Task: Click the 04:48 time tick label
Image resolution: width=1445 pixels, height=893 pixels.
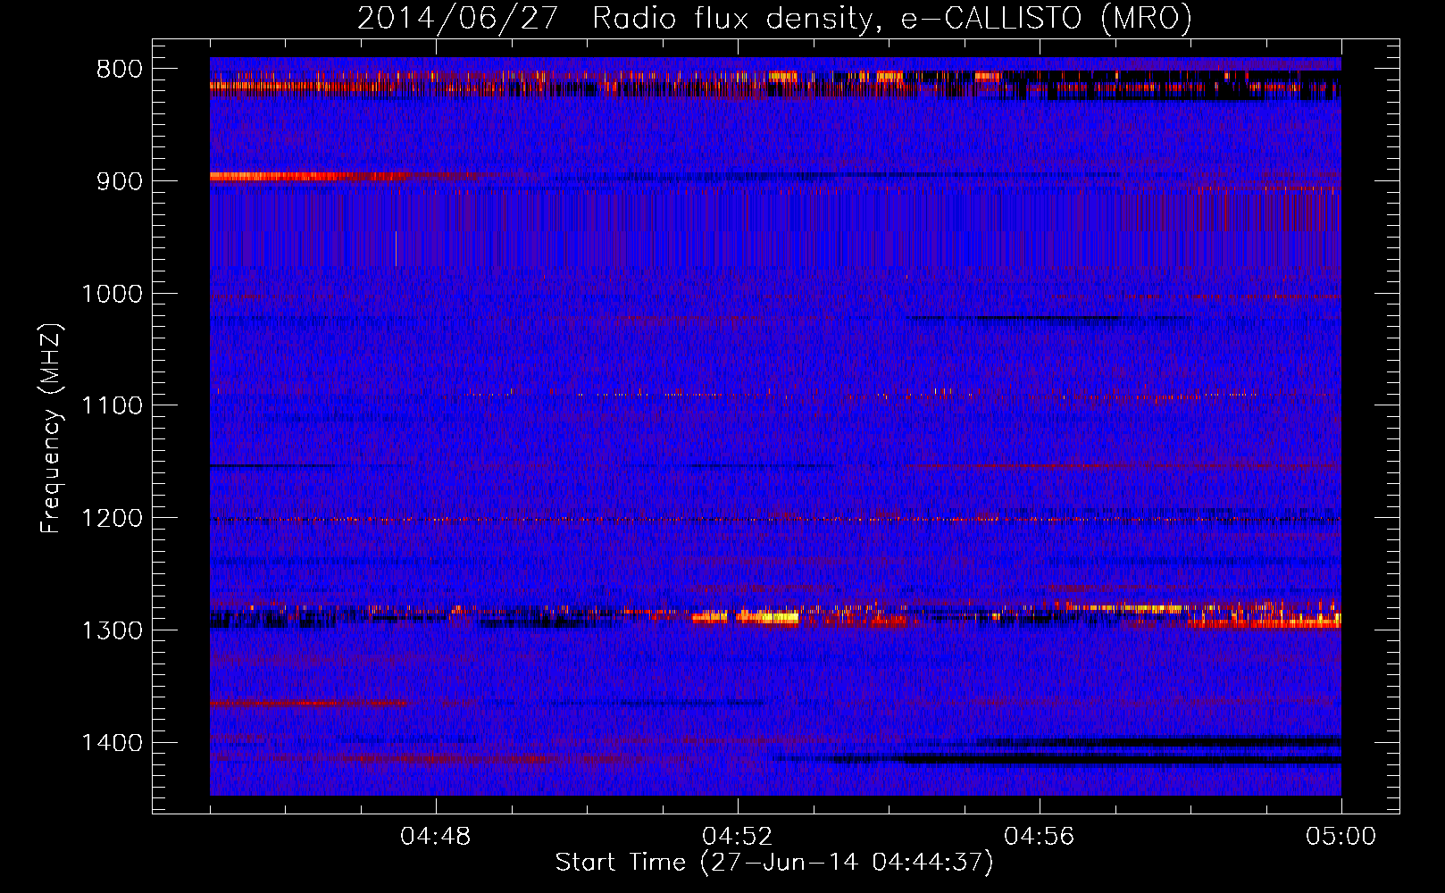Action: tap(436, 837)
